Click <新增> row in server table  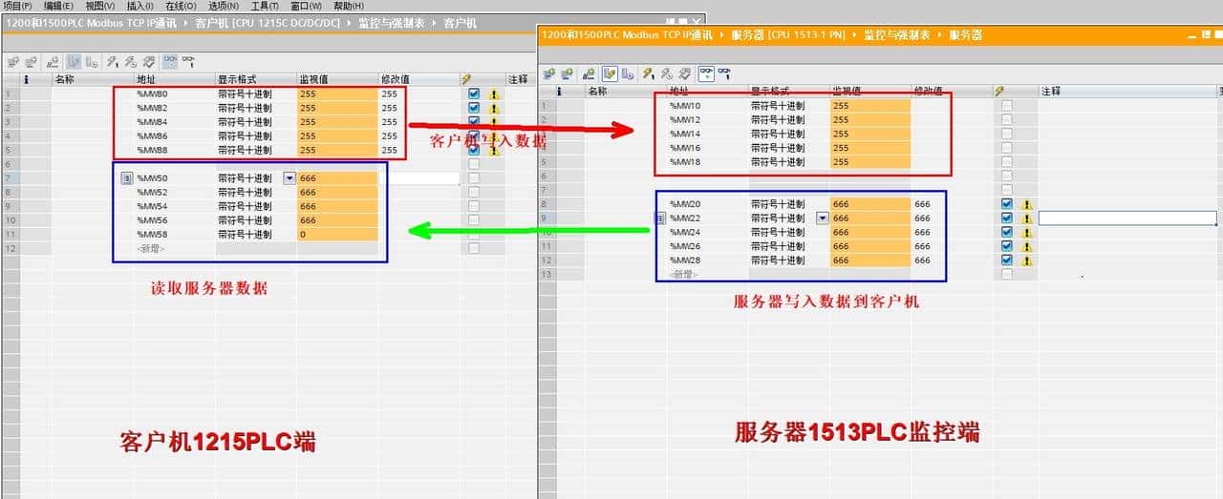[x=684, y=274]
